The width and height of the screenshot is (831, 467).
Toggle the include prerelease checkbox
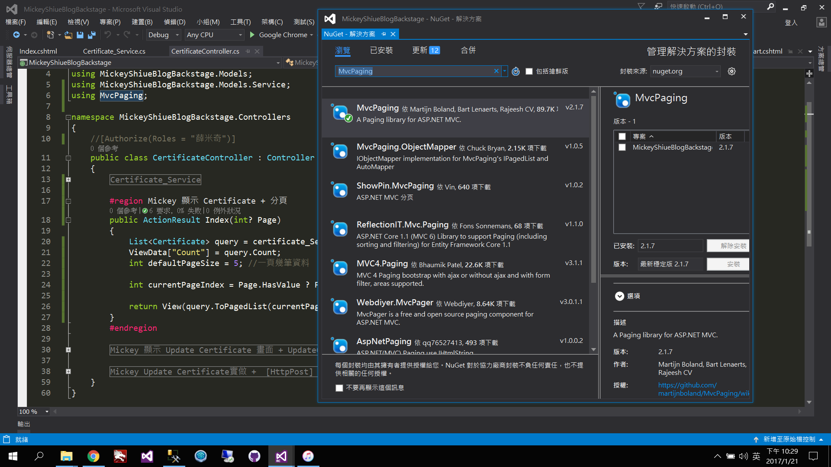529,71
